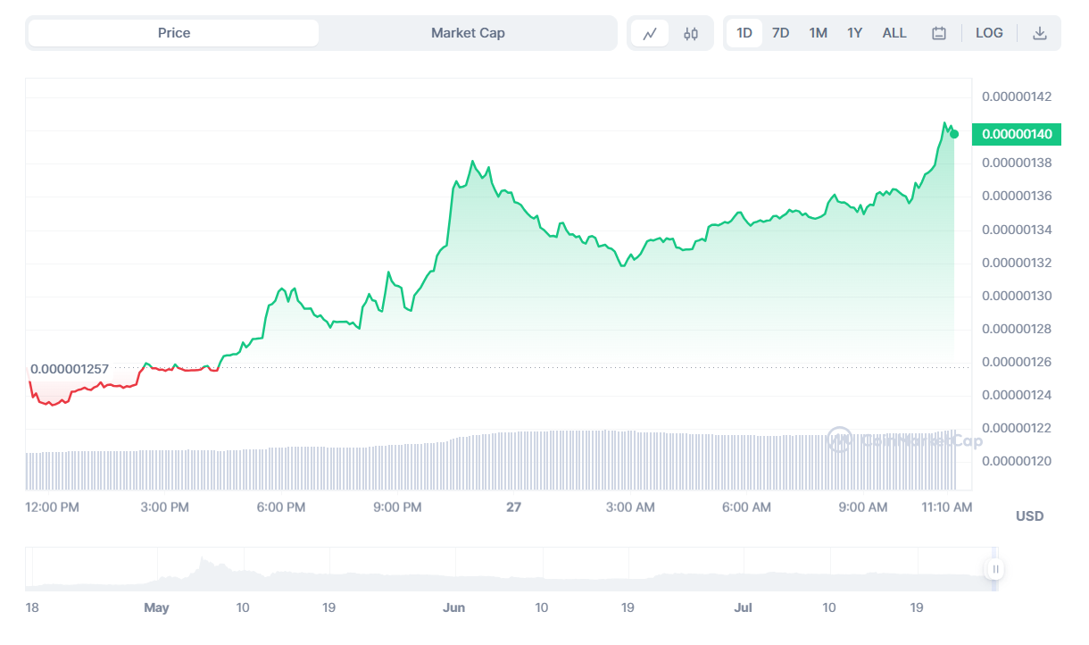1089x645 pixels.
Task: Show ALL time price history
Action: click(894, 33)
